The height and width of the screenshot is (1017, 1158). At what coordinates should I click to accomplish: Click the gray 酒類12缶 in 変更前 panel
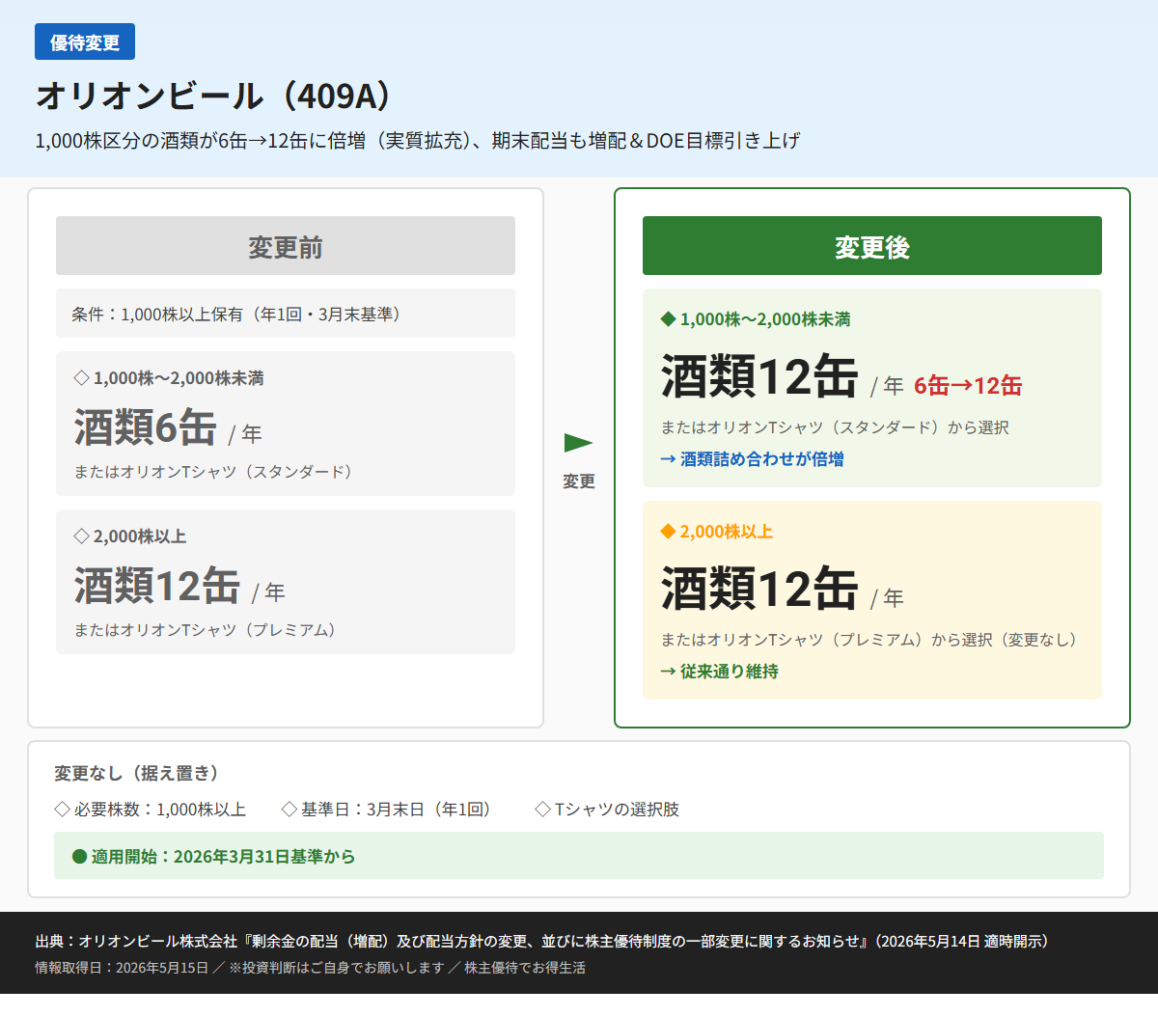pyautogui.click(x=157, y=586)
